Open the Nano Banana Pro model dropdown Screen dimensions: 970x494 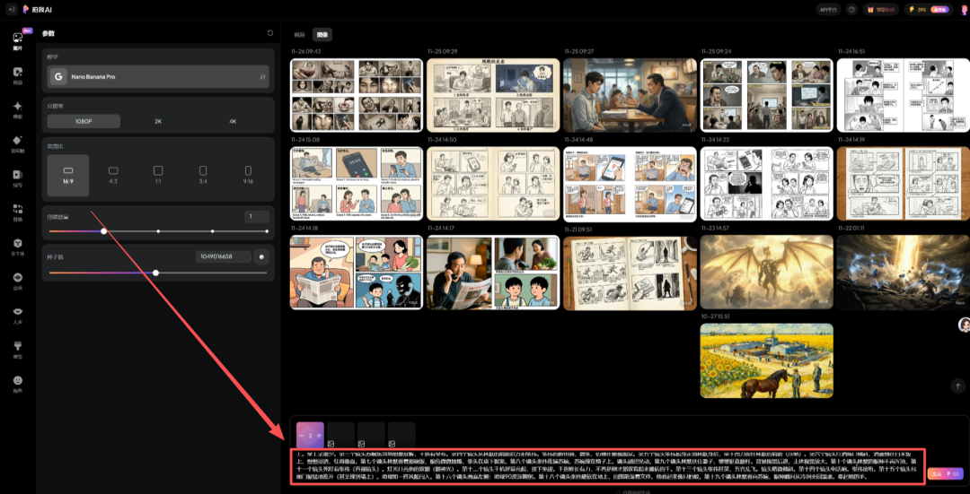point(158,77)
